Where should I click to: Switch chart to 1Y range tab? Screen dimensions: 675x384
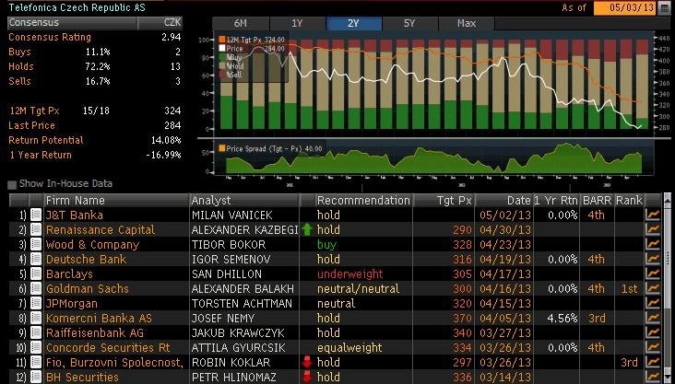[297, 23]
